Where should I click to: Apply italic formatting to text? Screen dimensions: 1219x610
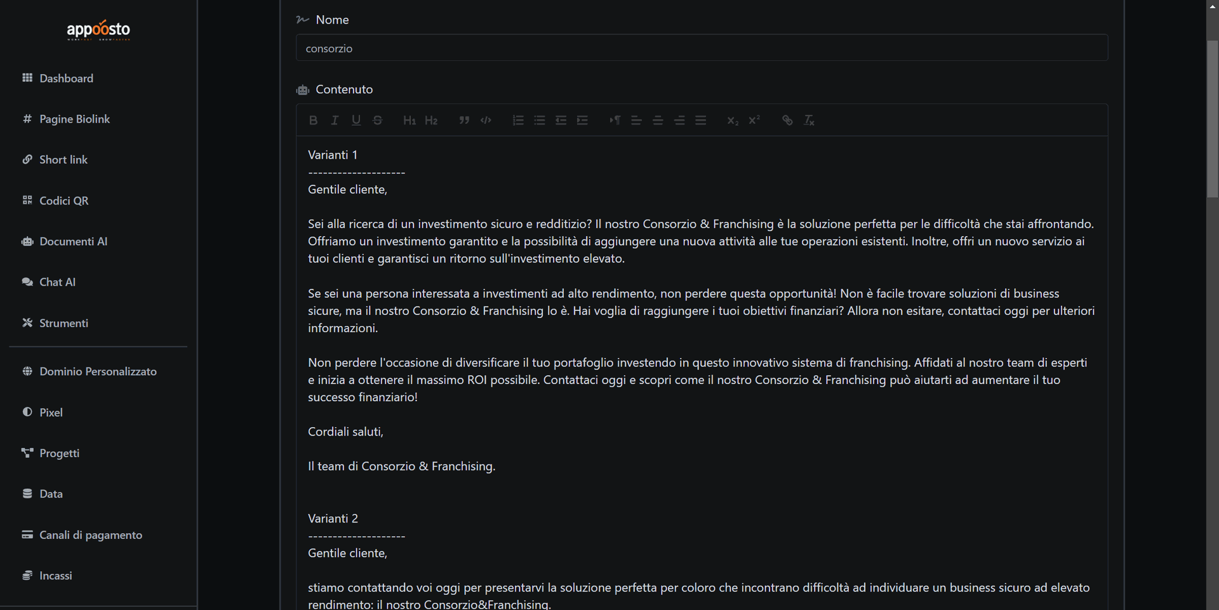pyautogui.click(x=335, y=121)
